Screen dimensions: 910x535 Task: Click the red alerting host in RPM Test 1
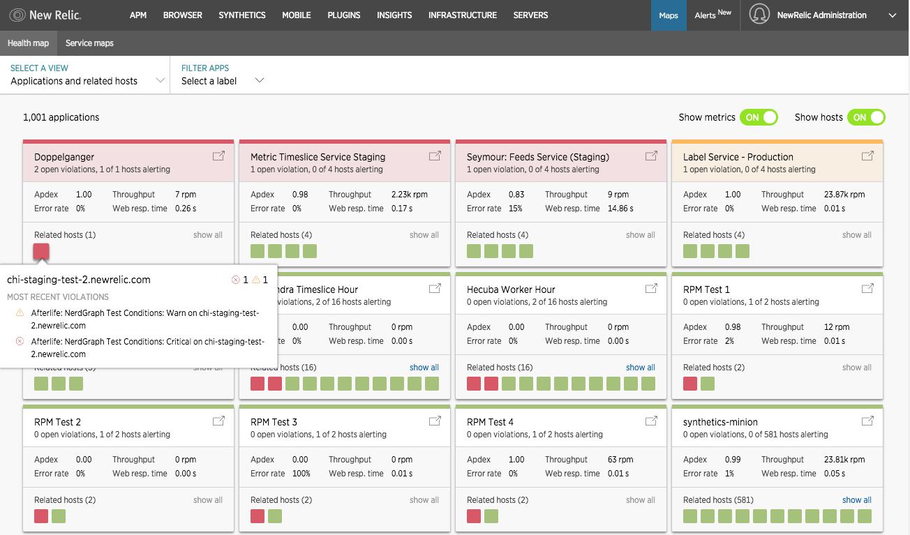coord(690,384)
